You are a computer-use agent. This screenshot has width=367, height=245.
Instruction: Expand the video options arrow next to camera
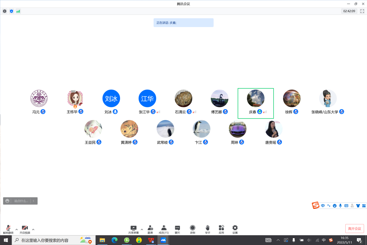33,229
